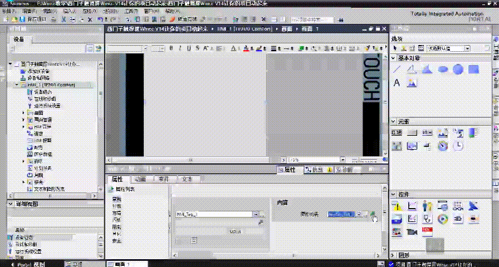499x267 pixels.
Task: Select the Graphic view tool in basic objects
Action: tap(412, 83)
